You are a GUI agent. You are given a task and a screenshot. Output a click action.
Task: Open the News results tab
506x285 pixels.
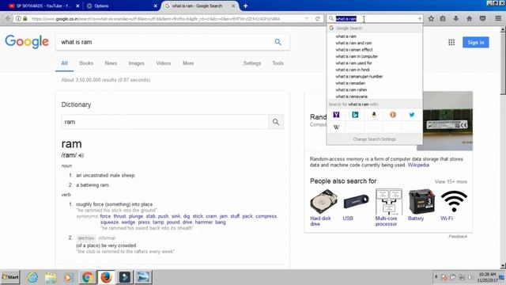[x=111, y=63]
